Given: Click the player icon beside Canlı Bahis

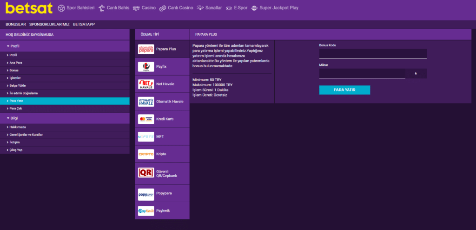Looking at the screenshot, I should pyautogui.click(x=102, y=8).
